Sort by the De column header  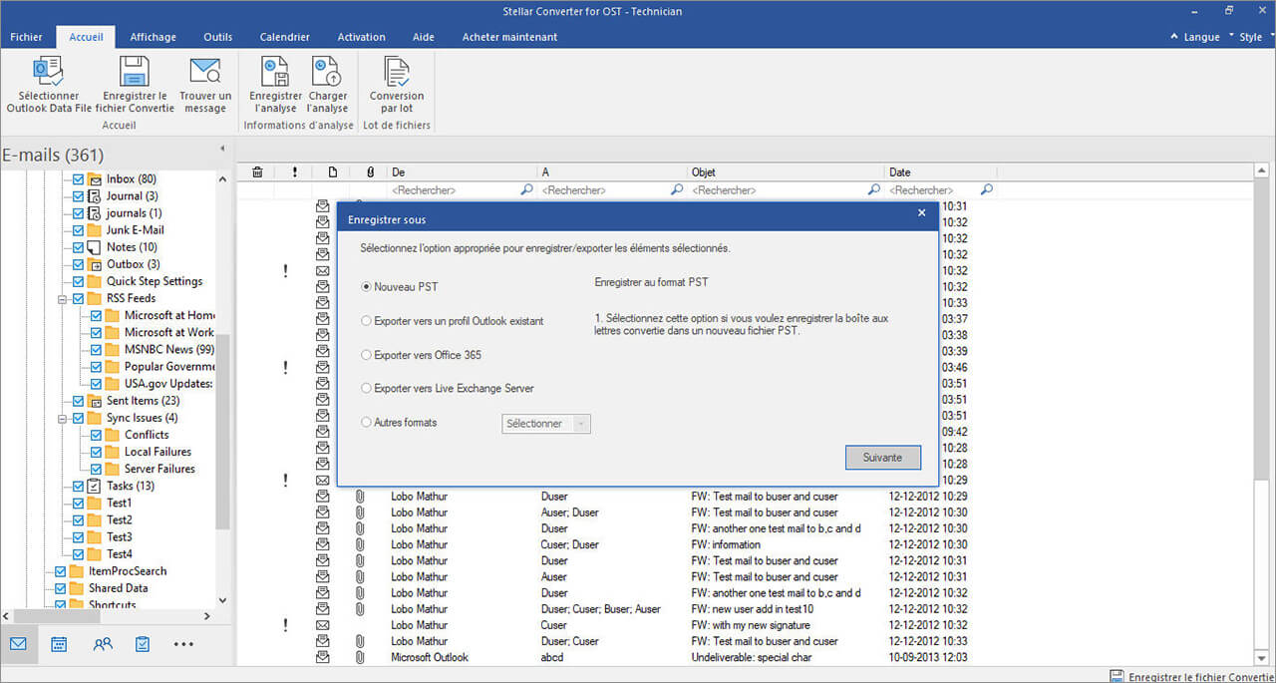pos(462,172)
